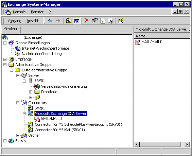Click the Connectors icon

coord(24,103)
